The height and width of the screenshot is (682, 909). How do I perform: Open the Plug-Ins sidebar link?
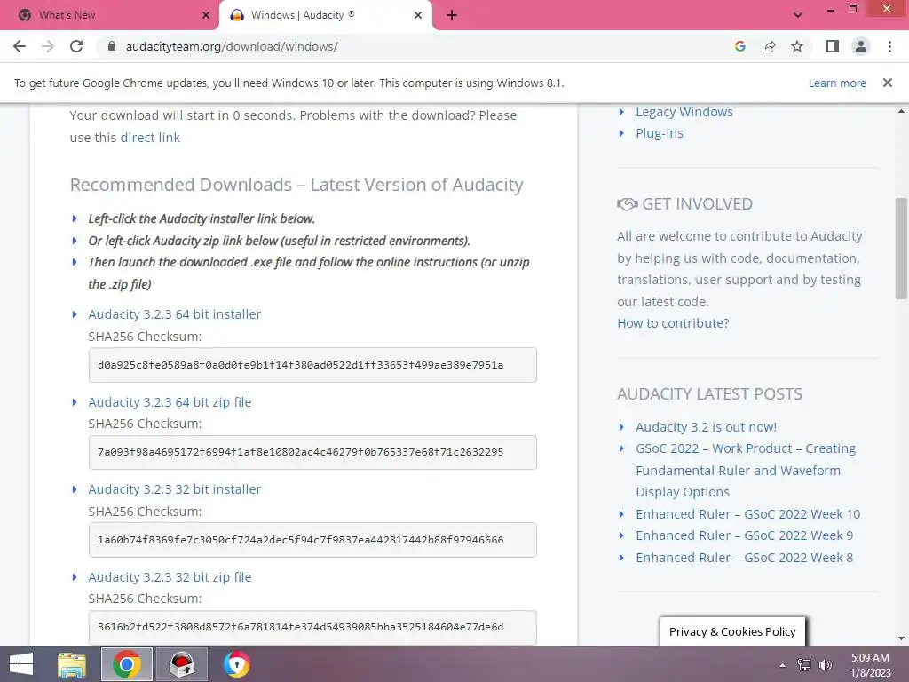pos(660,133)
